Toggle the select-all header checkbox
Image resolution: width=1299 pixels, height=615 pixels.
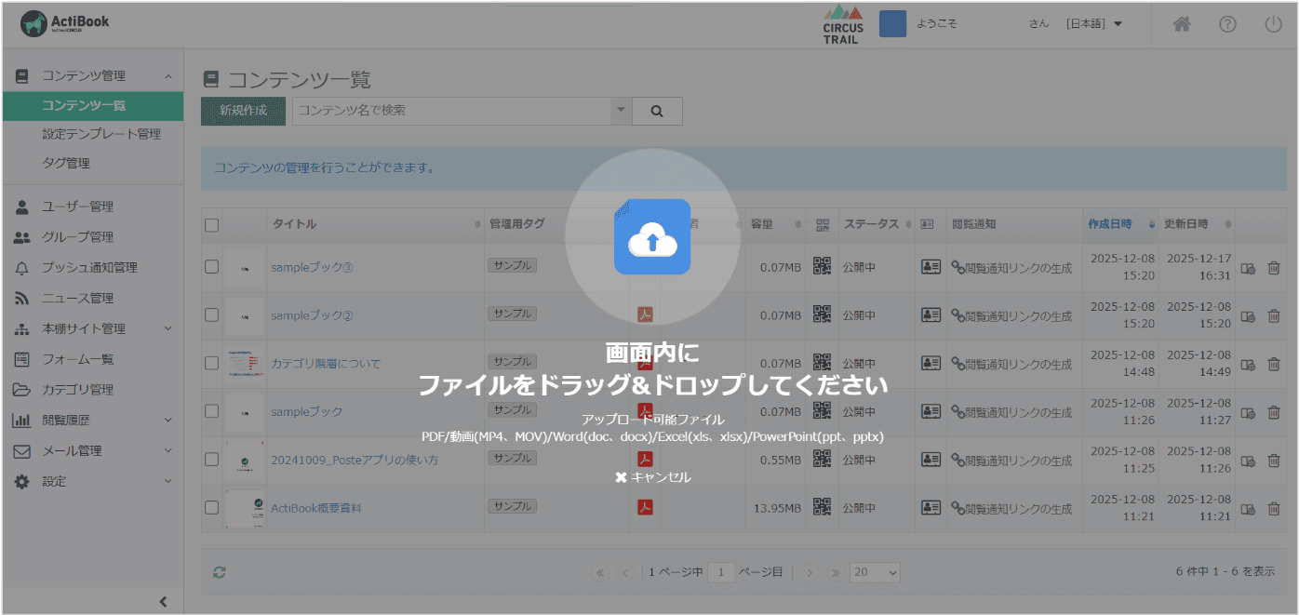(x=212, y=224)
